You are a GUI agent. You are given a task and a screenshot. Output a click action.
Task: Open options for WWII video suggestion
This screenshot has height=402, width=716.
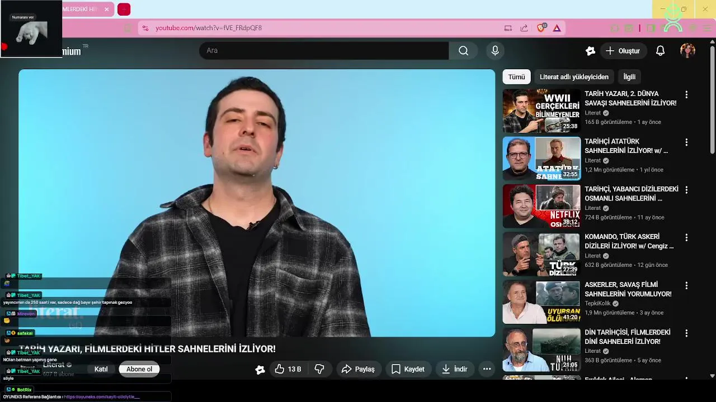click(x=686, y=95)
